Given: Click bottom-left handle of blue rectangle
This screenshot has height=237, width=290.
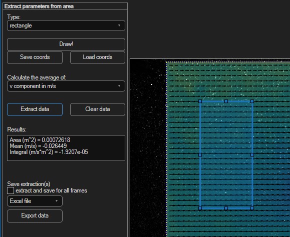Looking at the screenshot, I should (x=200, y=208).
